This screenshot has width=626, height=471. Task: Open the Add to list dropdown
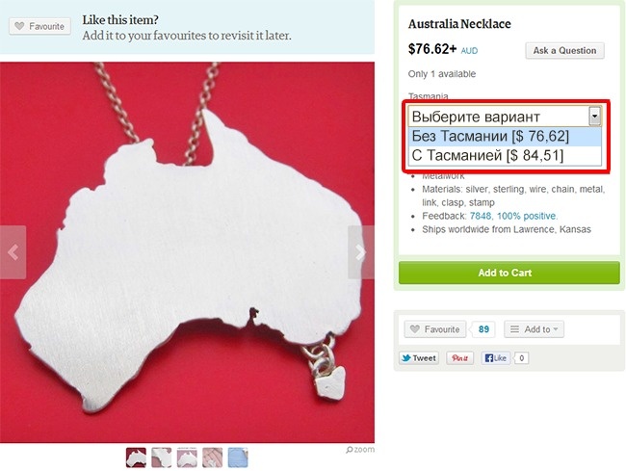(535, 329)
